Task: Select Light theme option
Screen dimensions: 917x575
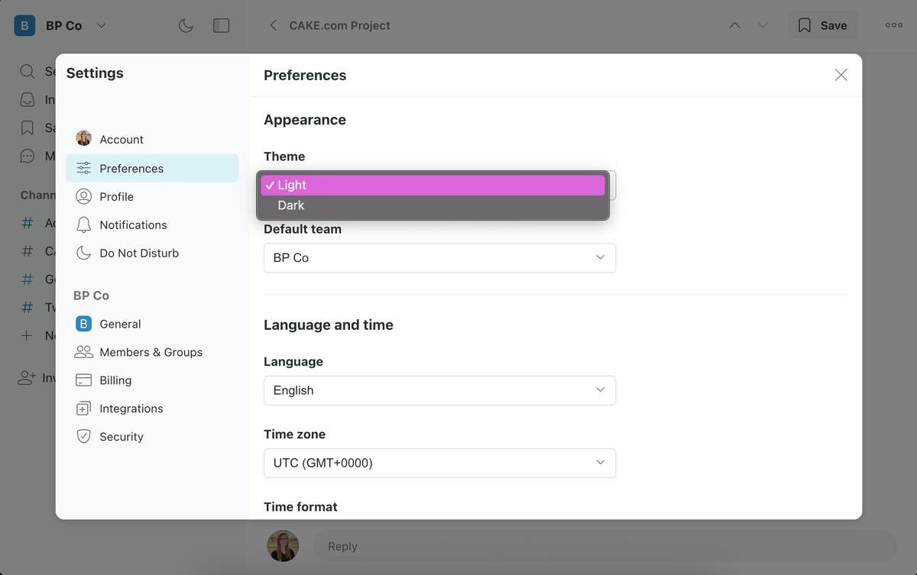Action: coord(292,185)
